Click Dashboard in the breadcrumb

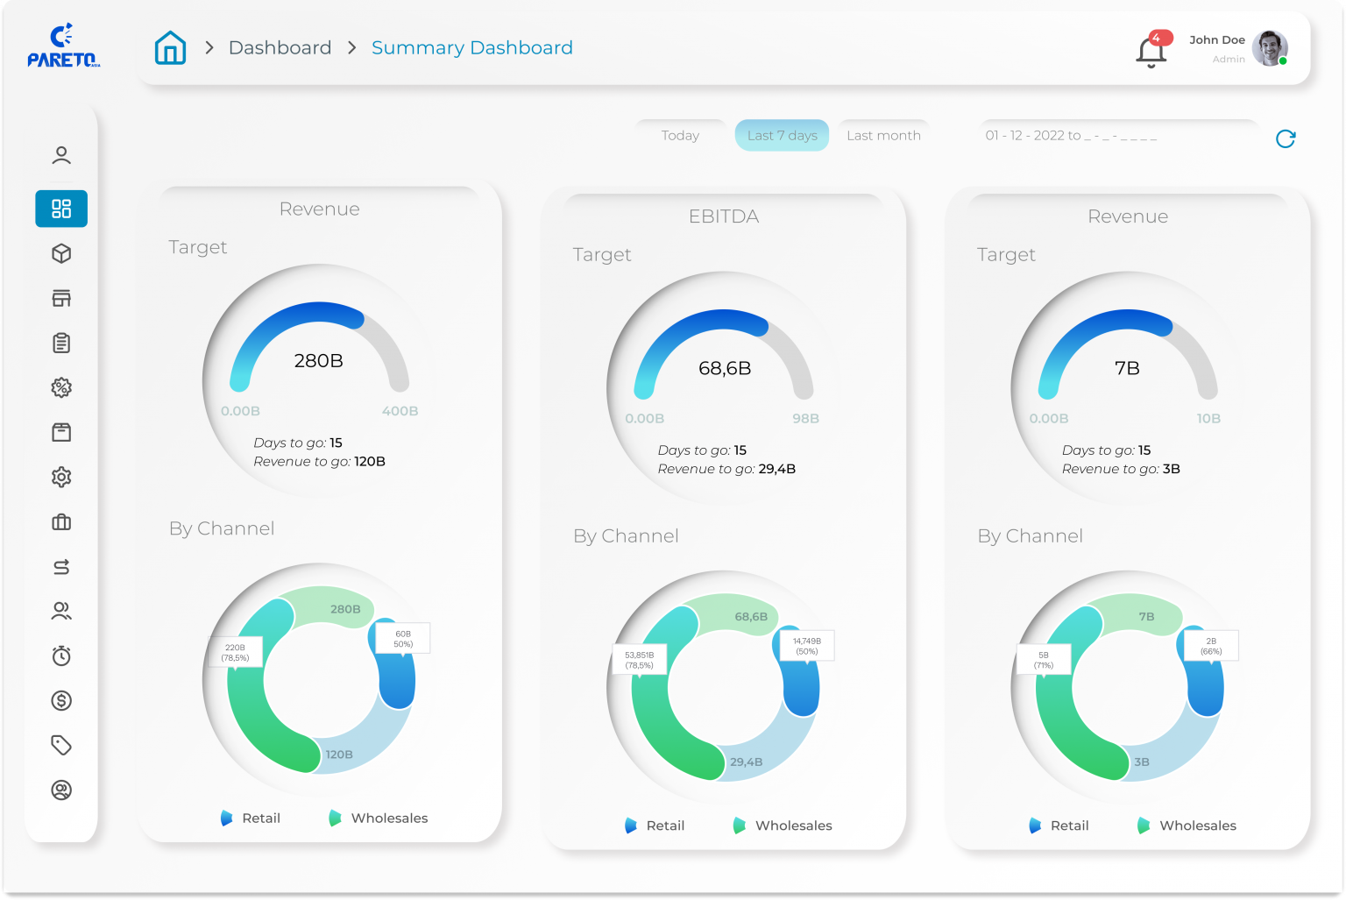click(x=280, y=47)
